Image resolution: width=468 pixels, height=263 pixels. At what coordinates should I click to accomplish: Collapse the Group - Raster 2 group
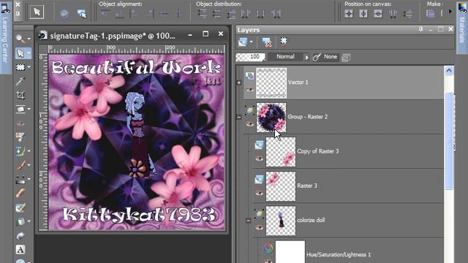(239, 117)
